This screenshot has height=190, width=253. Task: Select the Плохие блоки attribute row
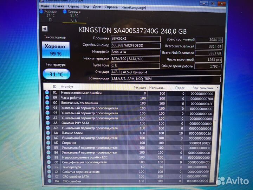click(x=129, y=133)
